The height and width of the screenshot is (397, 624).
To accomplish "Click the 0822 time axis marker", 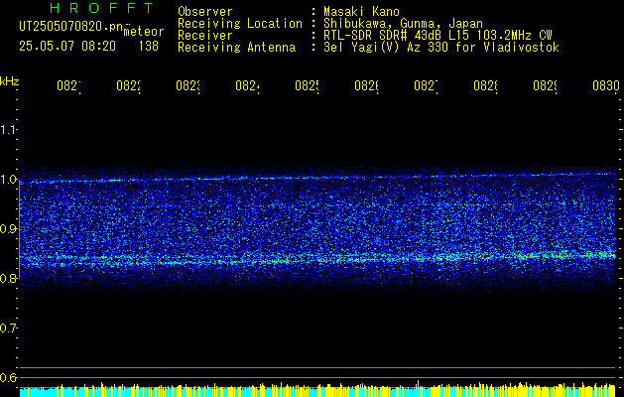I will click(x=129, y=86).
